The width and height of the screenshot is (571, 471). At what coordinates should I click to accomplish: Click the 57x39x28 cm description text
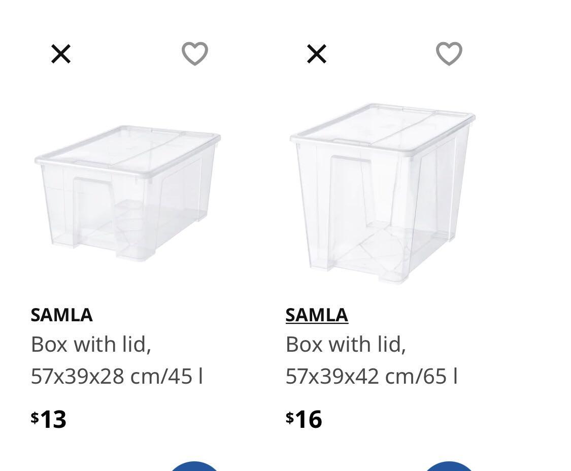point(117,377)
